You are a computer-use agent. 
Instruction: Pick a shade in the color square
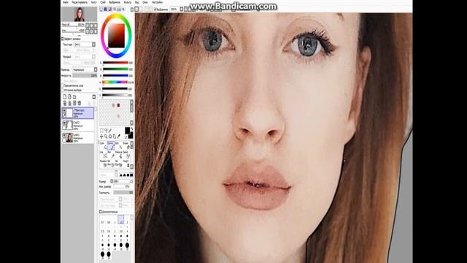117,36
